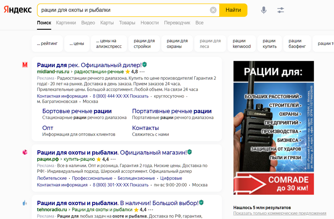Open the Все services tab
This screenshot has height=219, width=334.
pos(199,23)
